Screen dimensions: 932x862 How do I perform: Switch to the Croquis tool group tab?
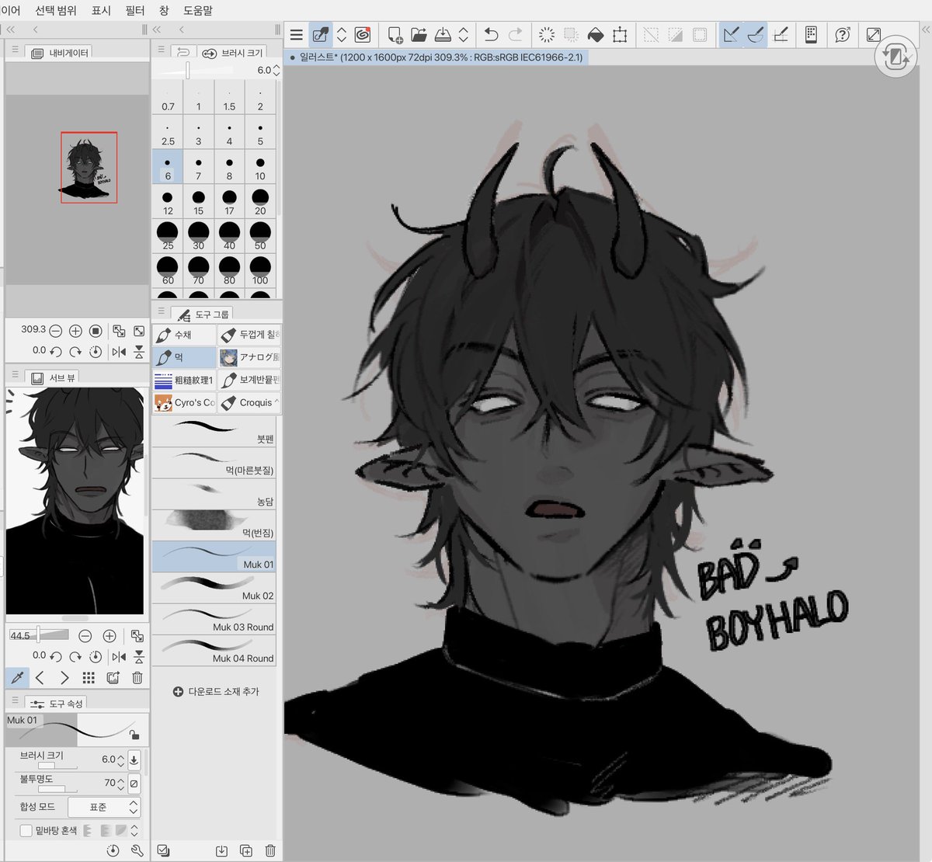click(249, 402)
